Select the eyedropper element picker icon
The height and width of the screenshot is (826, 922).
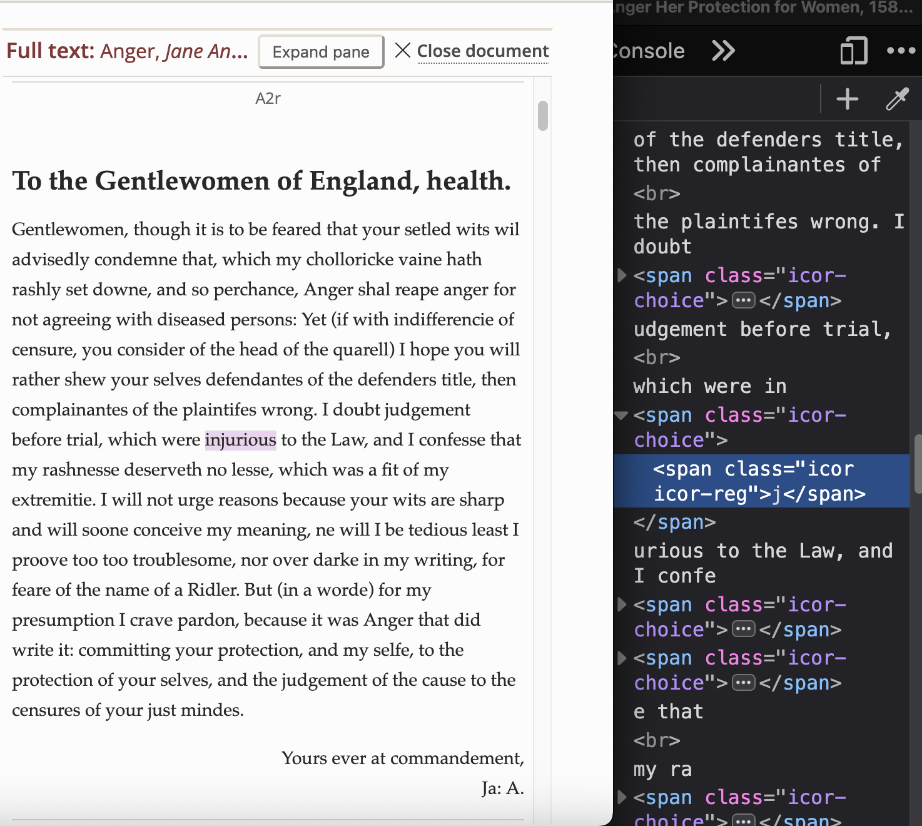[897, 99]
